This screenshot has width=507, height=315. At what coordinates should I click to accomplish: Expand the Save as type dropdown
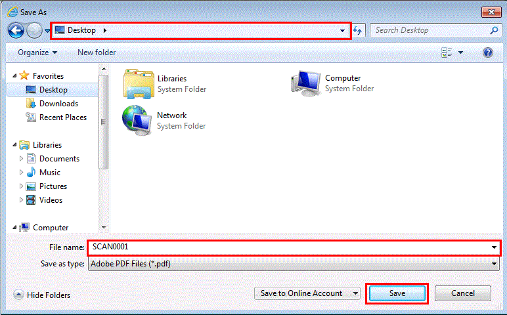coord(495,264)
